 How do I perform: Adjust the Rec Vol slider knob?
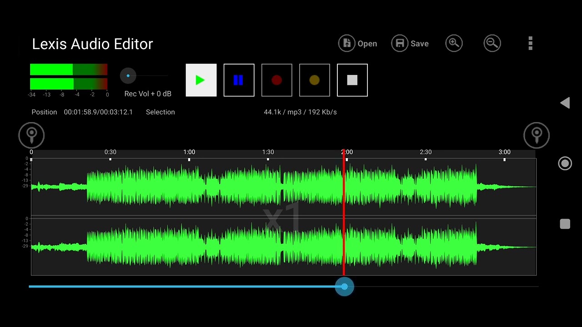[128, 76]
